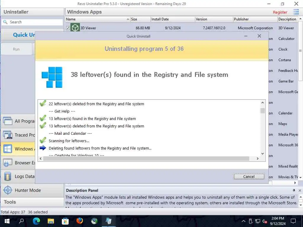This screenshot has width=303, height=227.
Task: Open the hamburger menu icon next to Register
Action: coord(296,12)
